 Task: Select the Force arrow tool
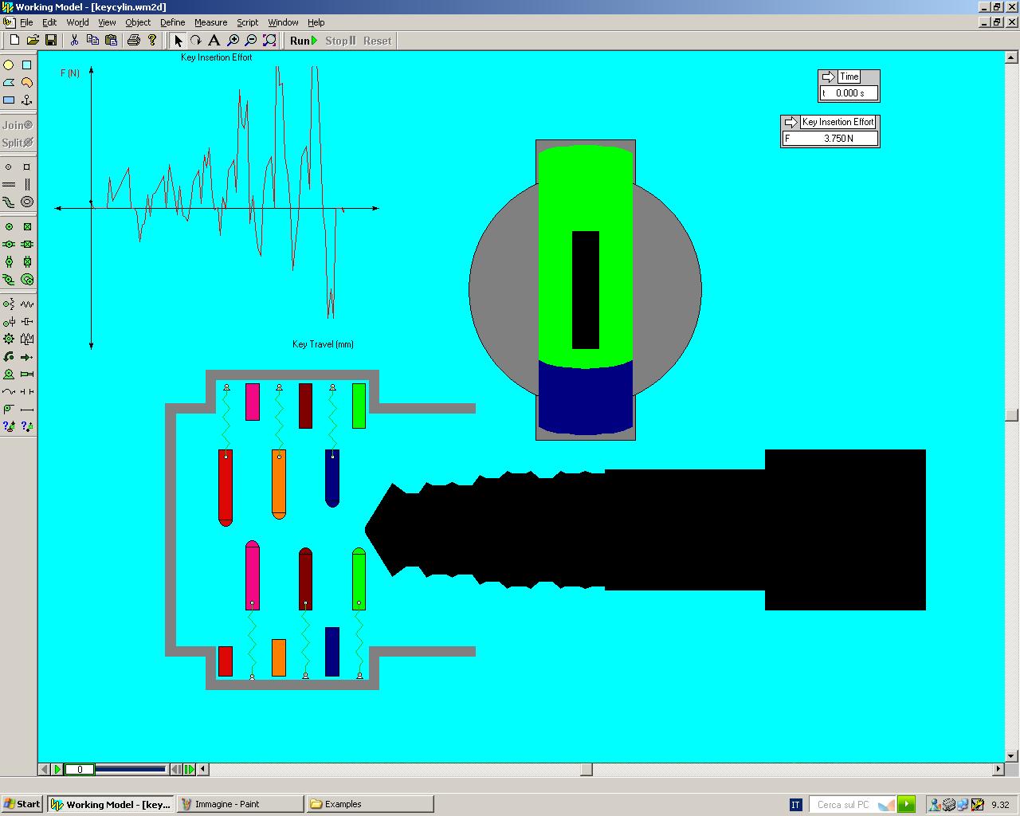[27, 356]
